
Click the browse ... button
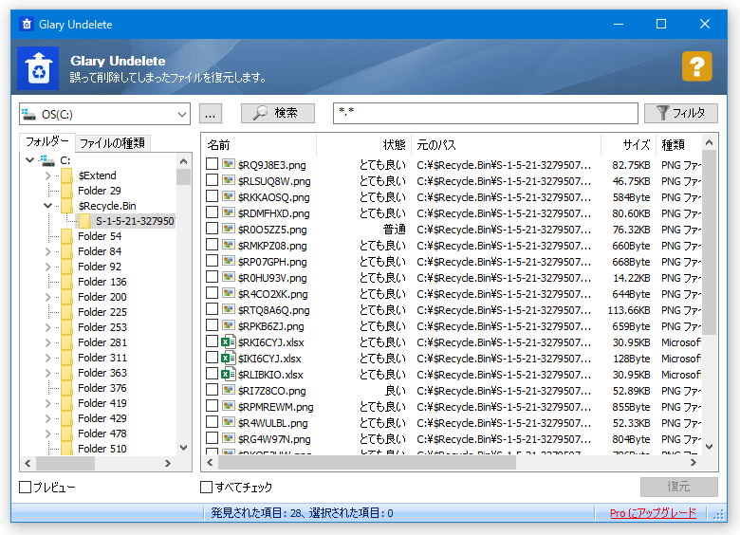(x=211, y=114)
